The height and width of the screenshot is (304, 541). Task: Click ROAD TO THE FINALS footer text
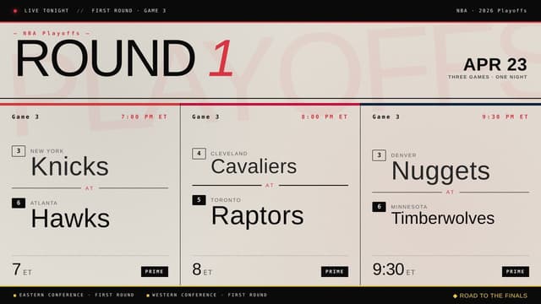tap(494, 296)
